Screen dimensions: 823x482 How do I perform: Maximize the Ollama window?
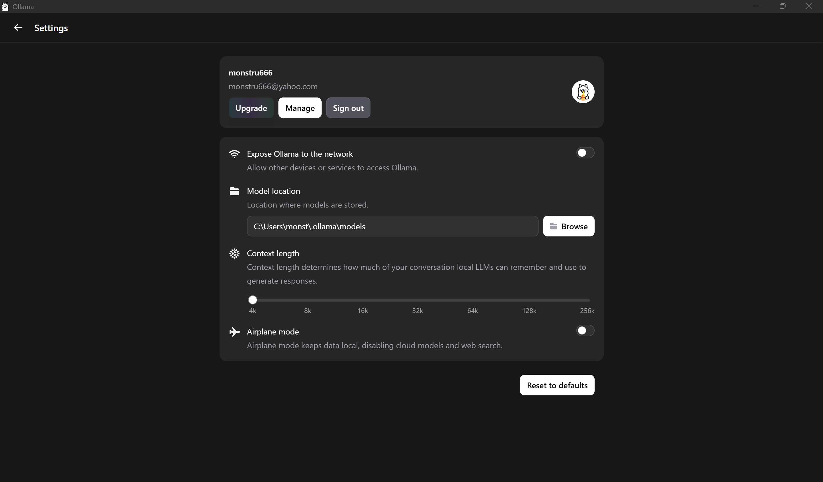point(782,6)
